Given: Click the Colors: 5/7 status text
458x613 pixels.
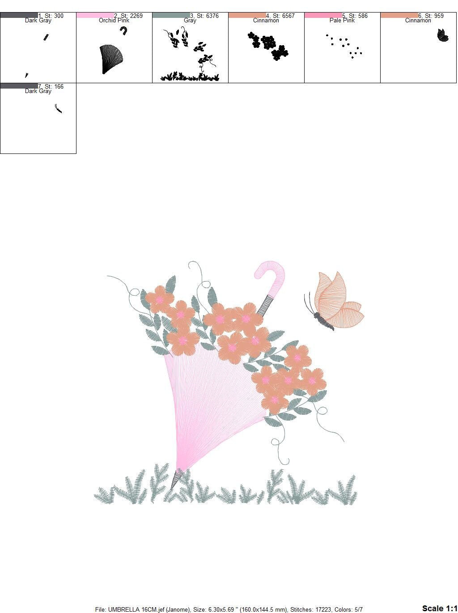Looking at the screenshot, I should (x=349, y=609).
